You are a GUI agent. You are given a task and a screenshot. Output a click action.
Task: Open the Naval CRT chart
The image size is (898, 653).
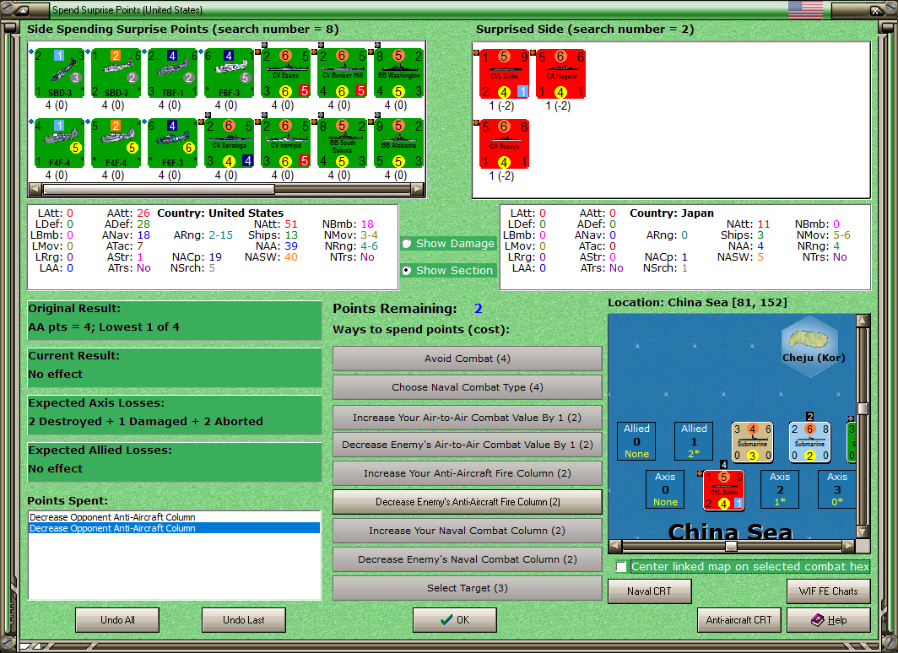[x=650, y=591]
